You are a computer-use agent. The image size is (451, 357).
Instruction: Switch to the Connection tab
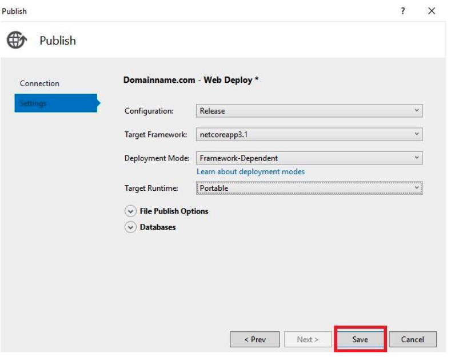39,83
